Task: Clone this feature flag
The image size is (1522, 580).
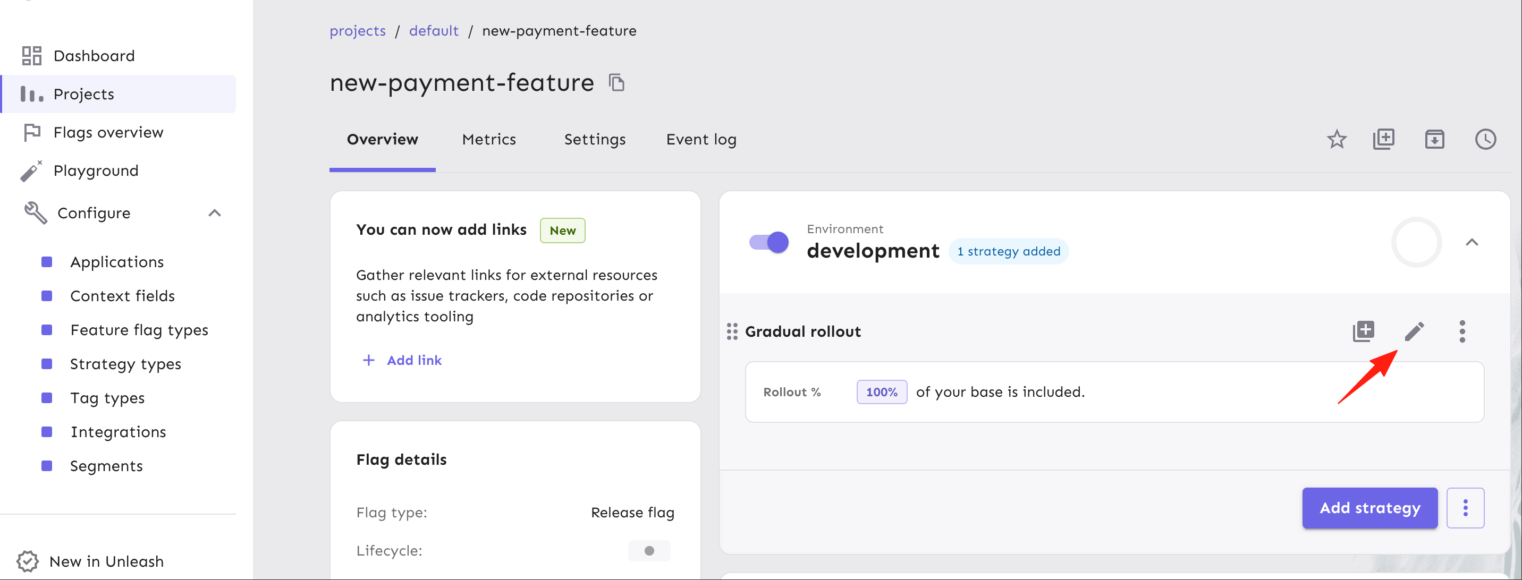Action: coord(1384,139)
